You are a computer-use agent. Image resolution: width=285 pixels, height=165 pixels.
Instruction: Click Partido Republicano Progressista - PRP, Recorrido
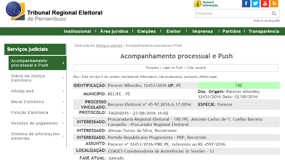(x=157, y=137)
